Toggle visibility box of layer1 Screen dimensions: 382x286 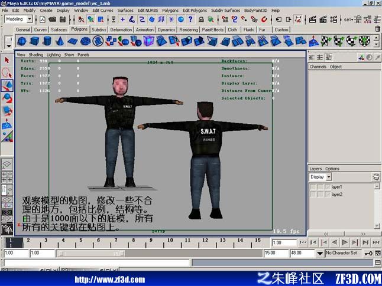point(313,187)
